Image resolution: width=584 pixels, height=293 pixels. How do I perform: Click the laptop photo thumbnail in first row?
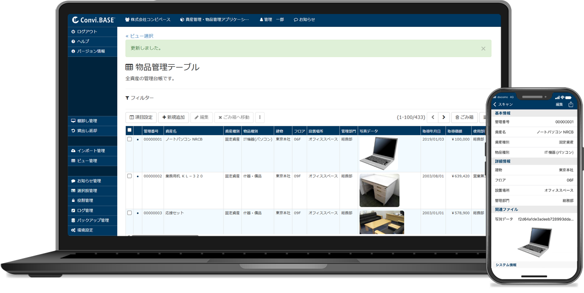click(x=379, y=153)
